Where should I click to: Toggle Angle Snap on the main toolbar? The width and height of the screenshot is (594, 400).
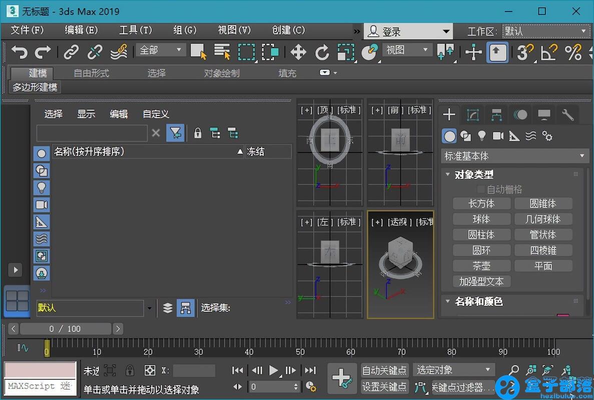coord(549,52)
